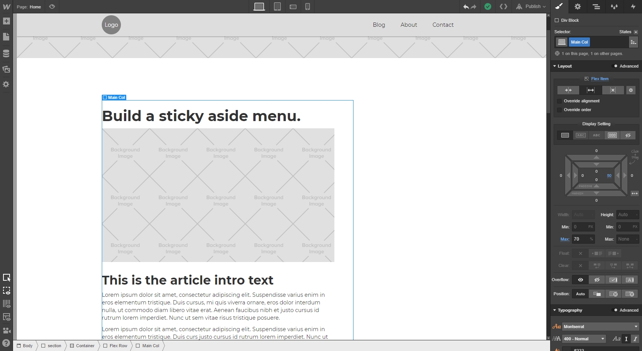Check the green save status icon
The height and width of the screenshot is (351, 642).
488,6
